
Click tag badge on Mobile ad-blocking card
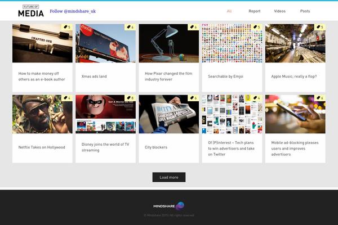tap(320, 98)
